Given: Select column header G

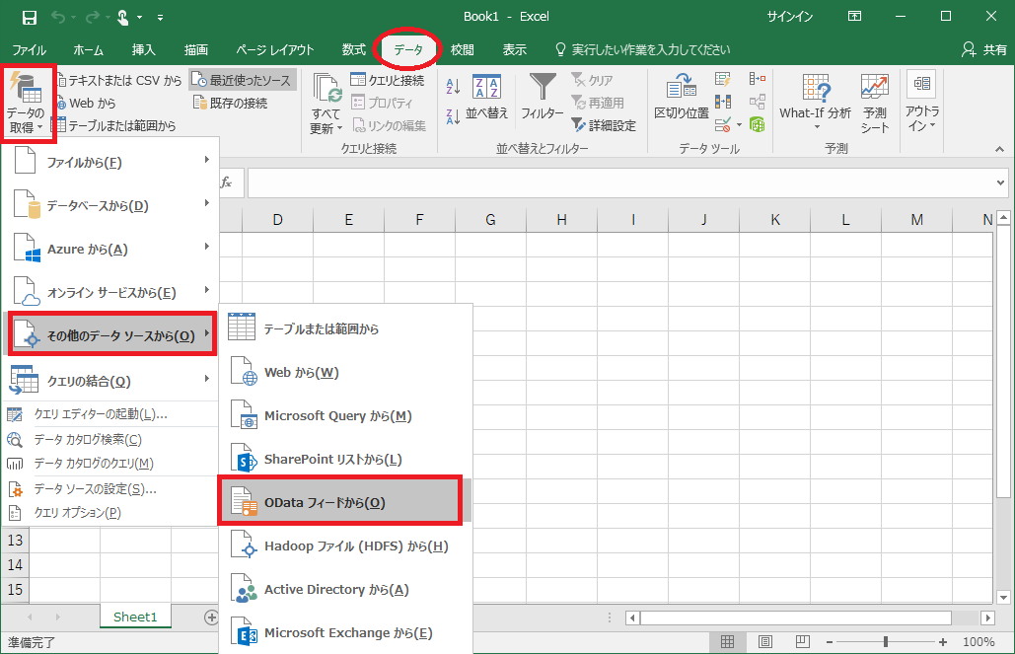Looking at the screenshot, I should point(490,220).
